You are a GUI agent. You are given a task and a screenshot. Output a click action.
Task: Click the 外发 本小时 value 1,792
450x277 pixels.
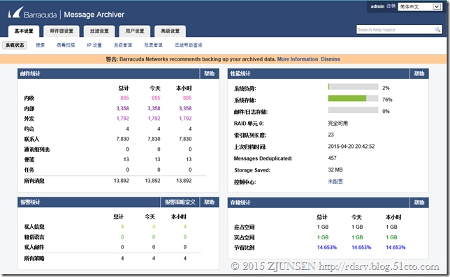pyautogui.click(x=185, y=119)
